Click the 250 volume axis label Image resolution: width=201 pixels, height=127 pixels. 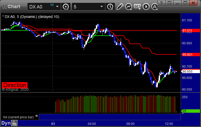[185, 97]
